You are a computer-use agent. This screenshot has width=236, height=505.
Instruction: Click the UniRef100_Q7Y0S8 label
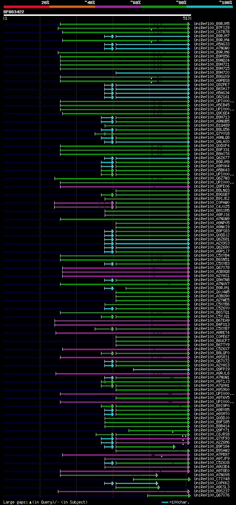point(212,133)
